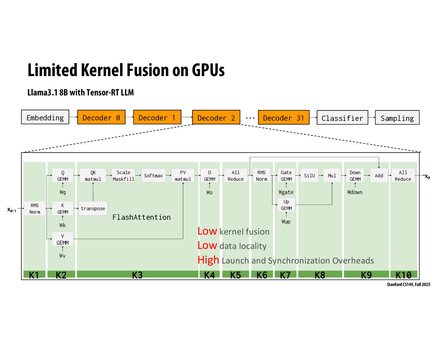Viewport: 438px width, 338px height.
Task: Select the Q GEMM block
Action: click(x=63, y=175)
